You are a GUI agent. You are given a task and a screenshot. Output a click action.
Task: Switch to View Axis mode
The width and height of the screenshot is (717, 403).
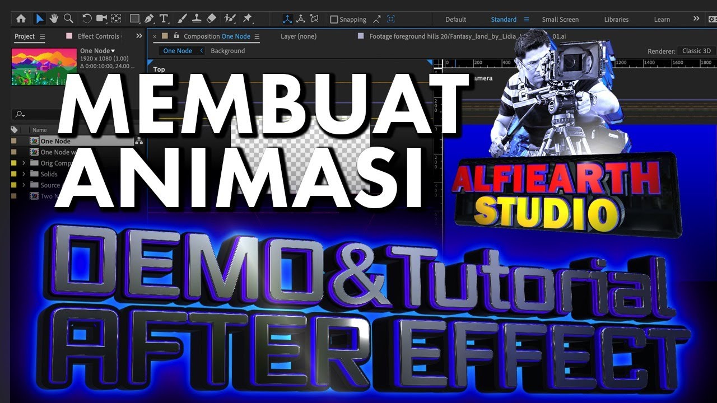point(315,19)
